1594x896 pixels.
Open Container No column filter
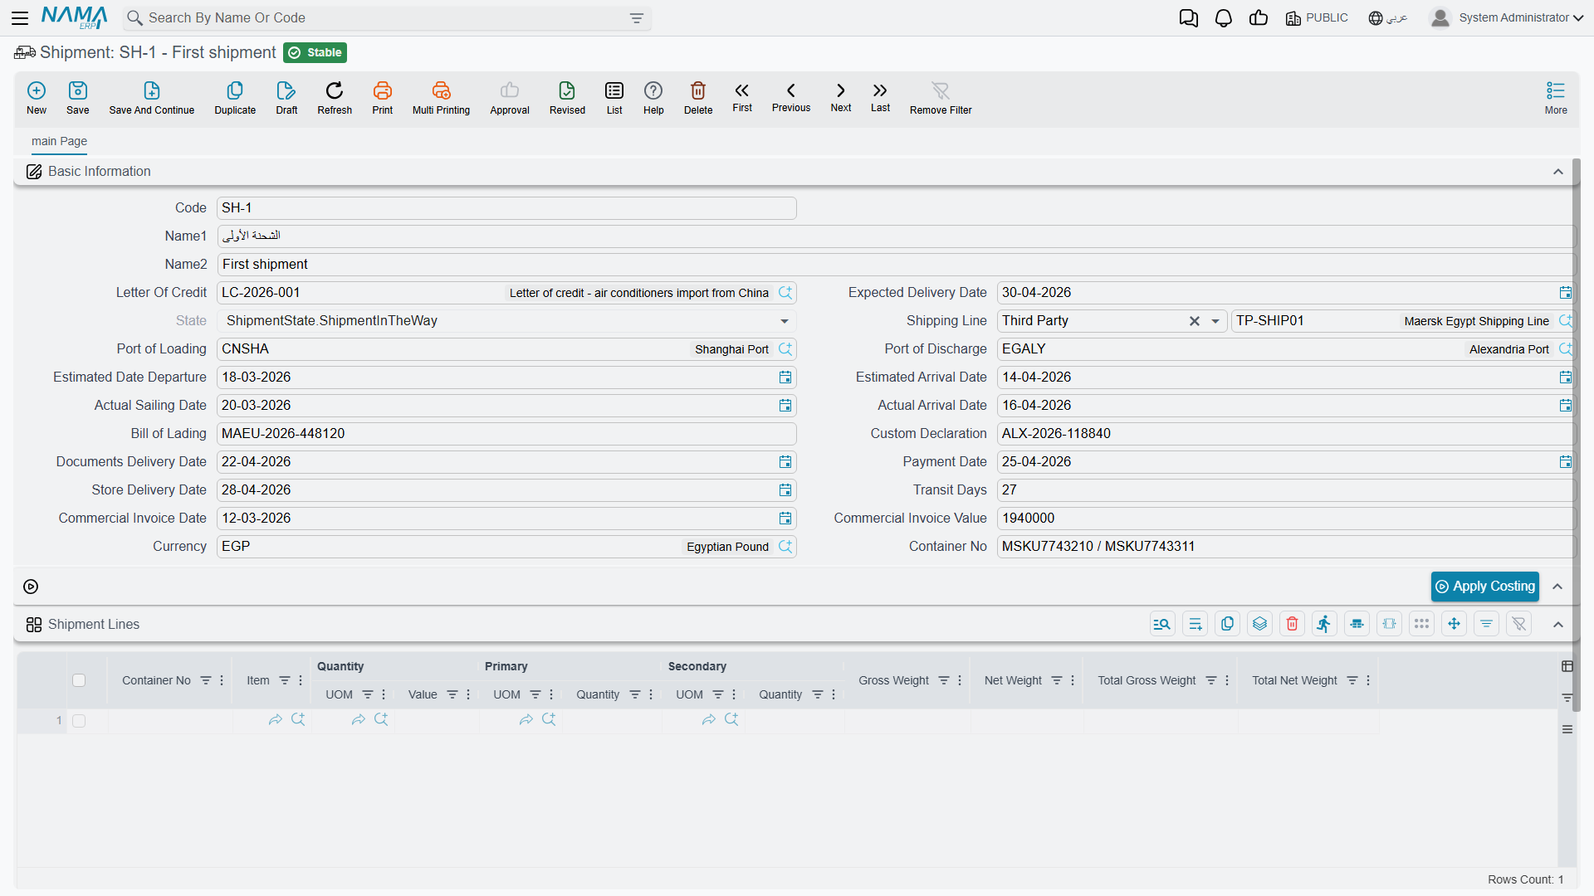coord(206,680)
